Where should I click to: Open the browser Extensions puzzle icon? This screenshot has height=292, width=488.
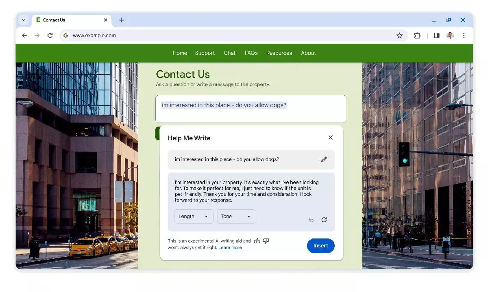click(417, 35)
